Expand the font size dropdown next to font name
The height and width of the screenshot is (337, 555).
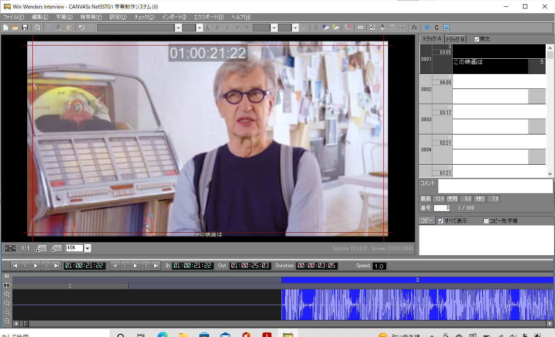coord(199,28)
